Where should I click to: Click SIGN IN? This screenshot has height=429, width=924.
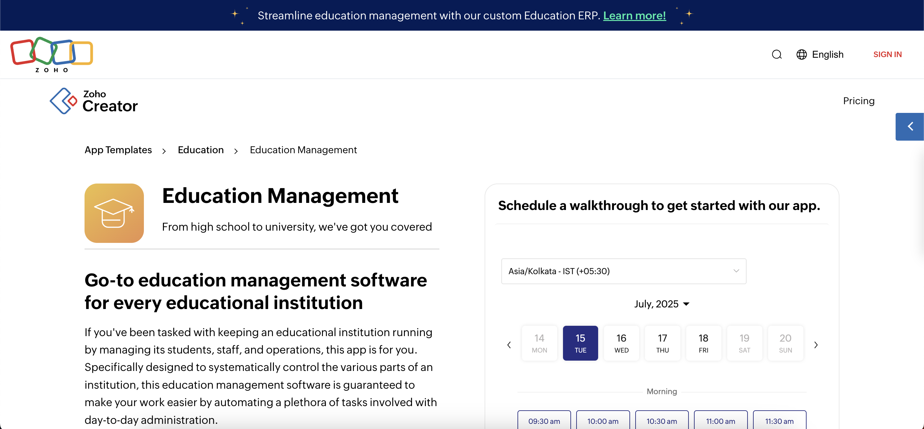[x=888, y=55]
